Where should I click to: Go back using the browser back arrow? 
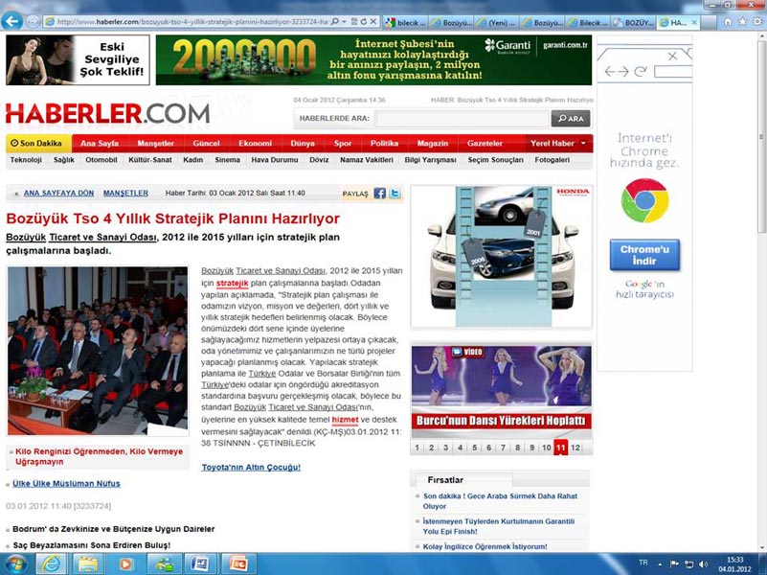click(11, 21)
